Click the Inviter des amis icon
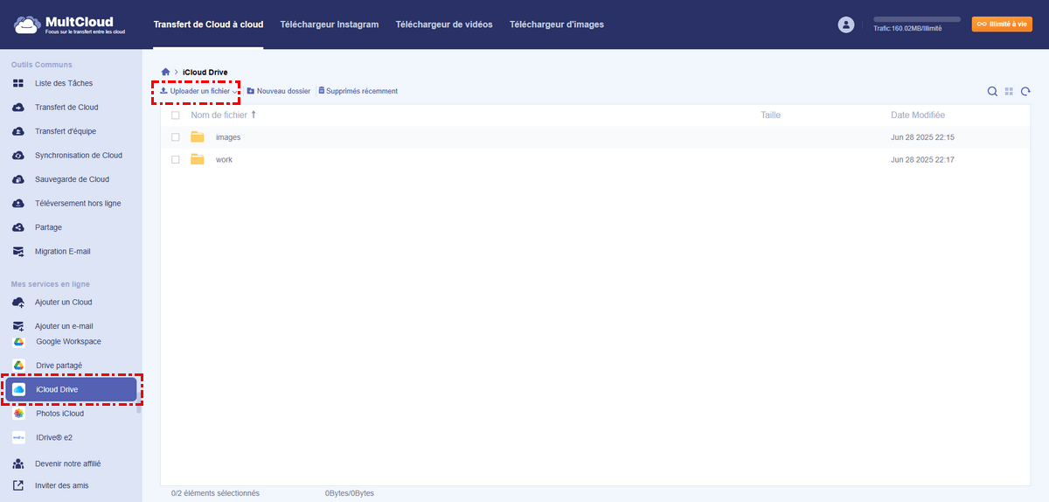 18,485
